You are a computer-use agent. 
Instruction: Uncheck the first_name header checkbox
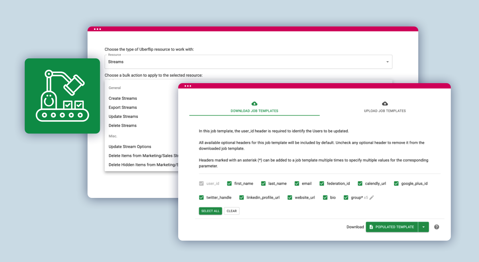coord(229,184)
